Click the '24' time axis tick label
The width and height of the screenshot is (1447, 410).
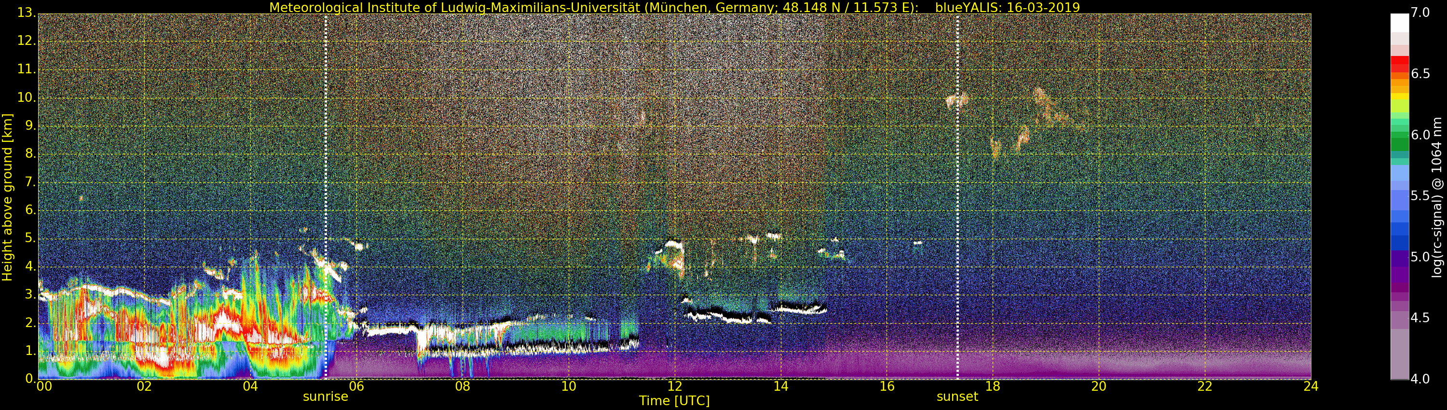tap(1311, 386)
